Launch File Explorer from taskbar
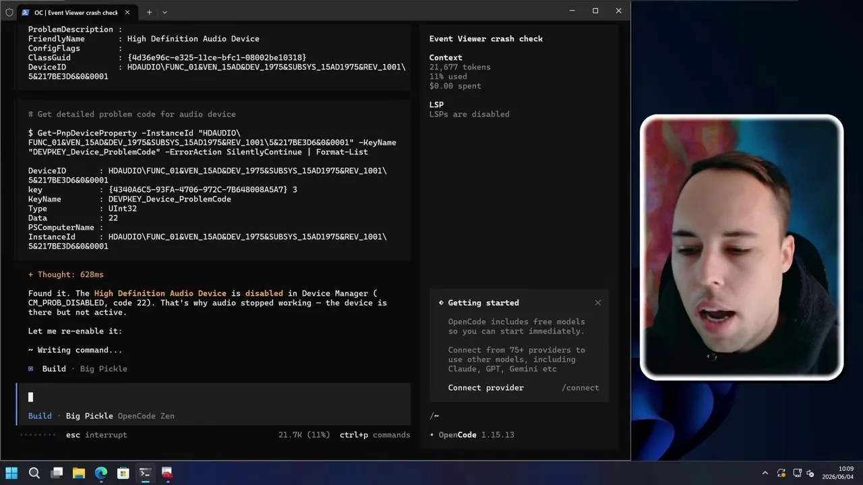Viewport: 863px width, 485px height. tap(79, 473)
